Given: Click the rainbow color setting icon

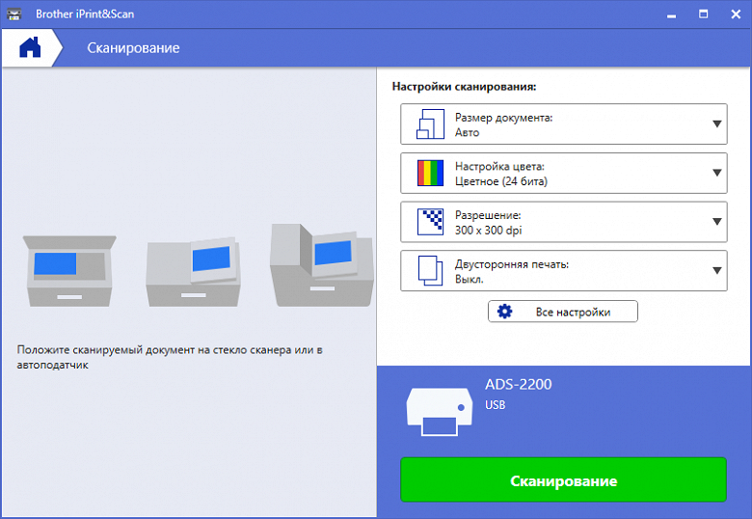Looking at the screenshot, I should pos(430,173).
